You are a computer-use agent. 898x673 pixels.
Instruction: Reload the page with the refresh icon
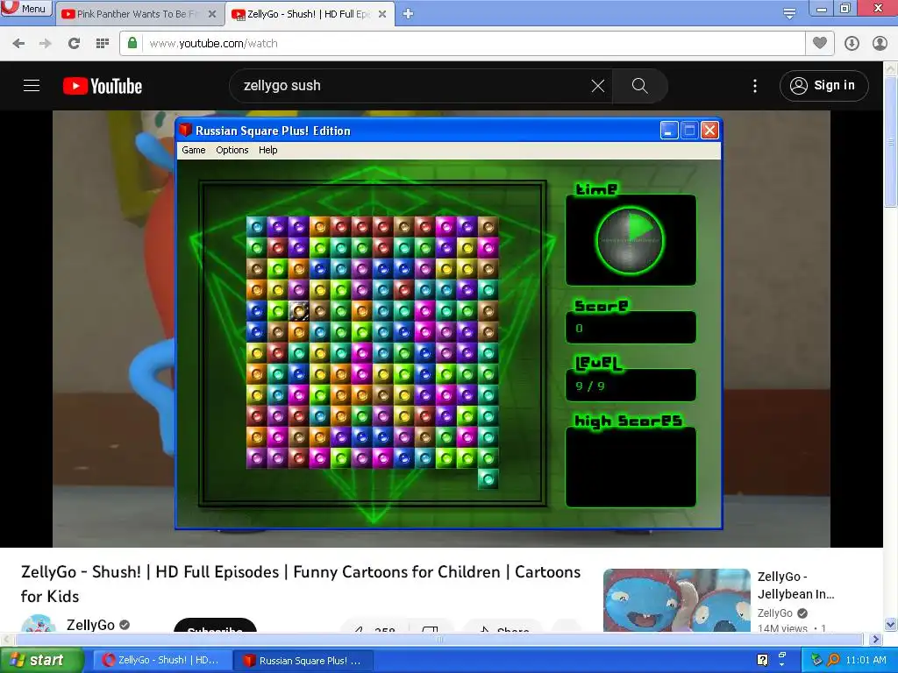point(74,44)
